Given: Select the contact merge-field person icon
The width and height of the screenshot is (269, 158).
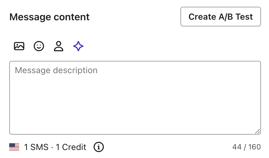Looking at the screenshot, I should tap(59, 46).
